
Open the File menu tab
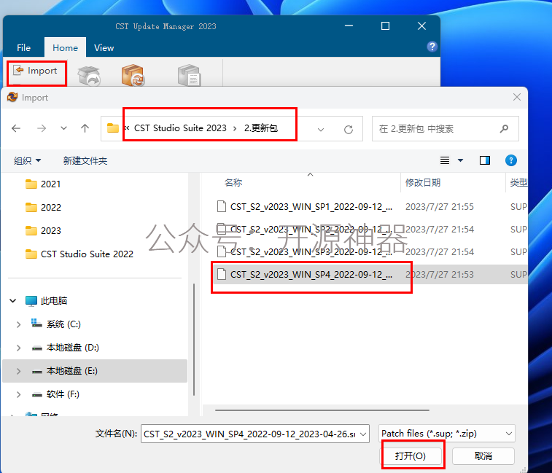coord(23,48)
